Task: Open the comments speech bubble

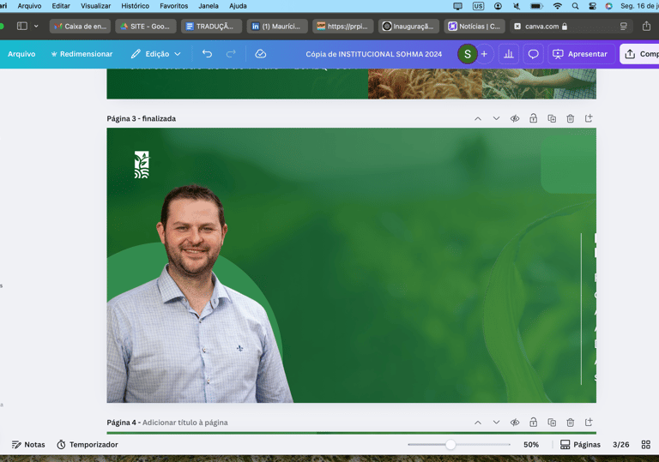Action: click(x=534, y=54)
